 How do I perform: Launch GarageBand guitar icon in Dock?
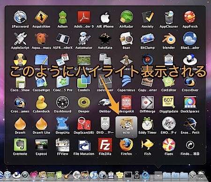click(x=68, y=175)
